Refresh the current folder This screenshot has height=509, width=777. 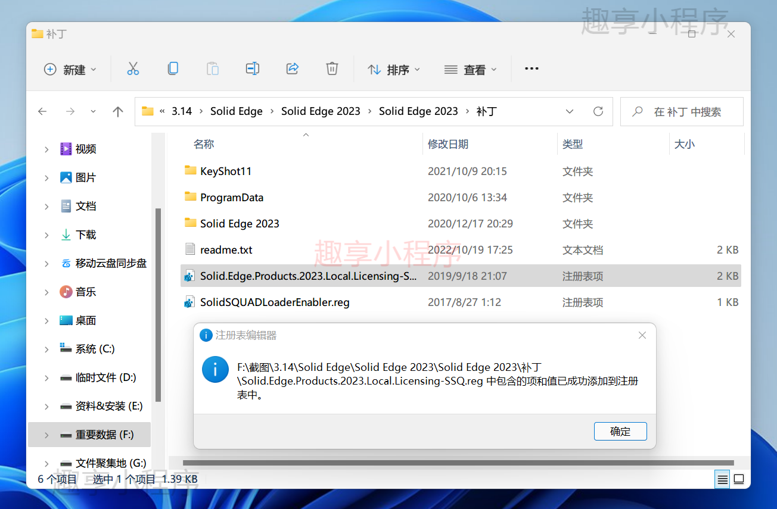(x=598, y=111)
